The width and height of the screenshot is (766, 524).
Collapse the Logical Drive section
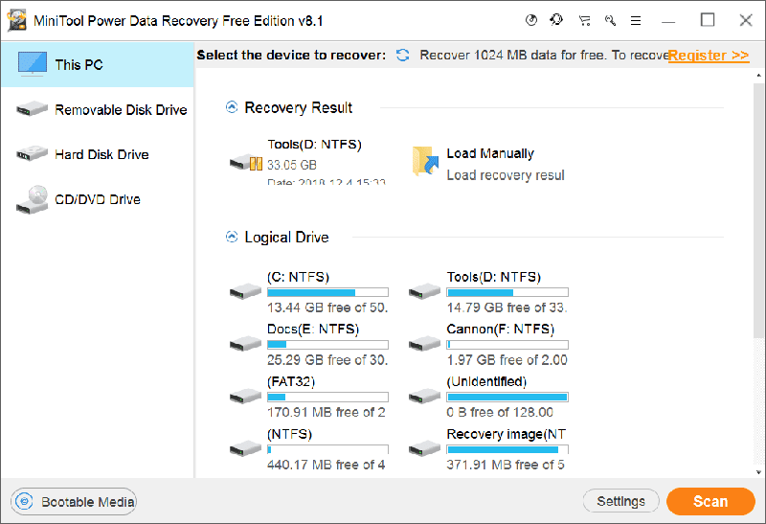(x=232, y=237)
